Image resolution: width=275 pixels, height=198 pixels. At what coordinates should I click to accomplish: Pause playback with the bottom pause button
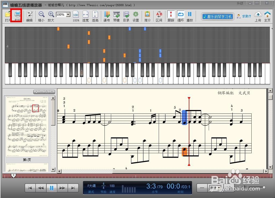coord(52,188)
